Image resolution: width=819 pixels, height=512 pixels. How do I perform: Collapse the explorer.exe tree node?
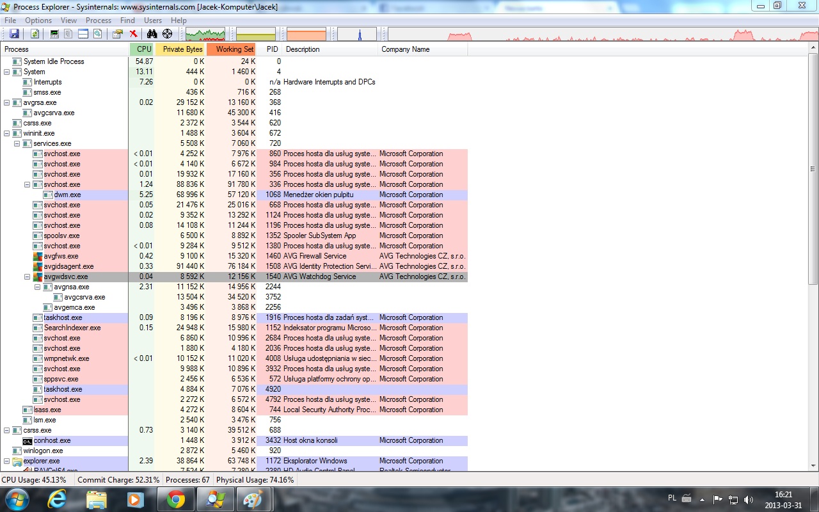7,461
